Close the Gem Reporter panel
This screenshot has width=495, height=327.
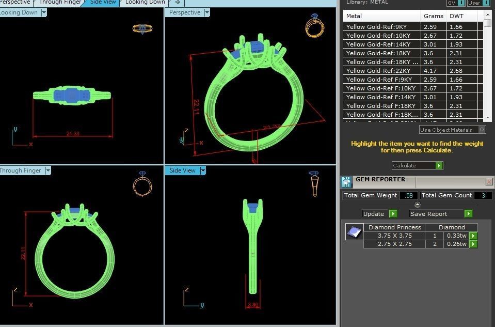tap(489, 181)
